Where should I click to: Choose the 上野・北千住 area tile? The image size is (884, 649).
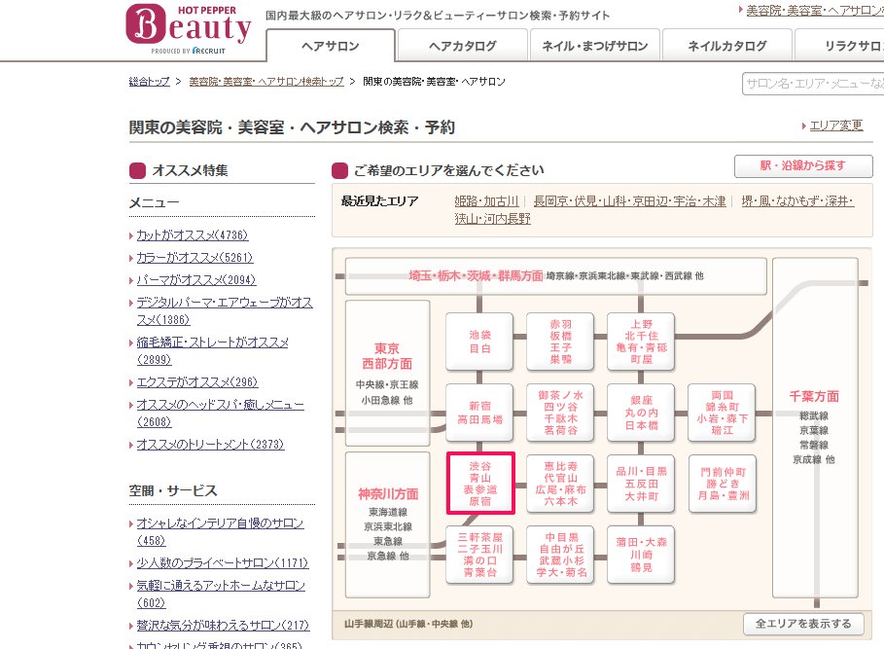click(641, 342)
